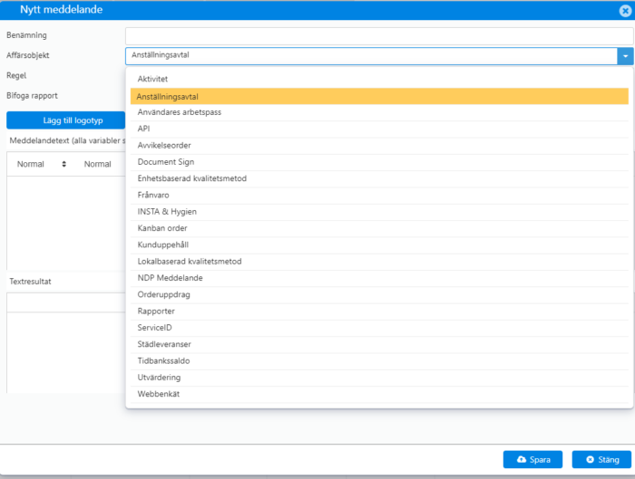The height and width of the screenshot is (479, 635).
Task: Choose Orderuppdrag option
Action: (x=379, y=294)
